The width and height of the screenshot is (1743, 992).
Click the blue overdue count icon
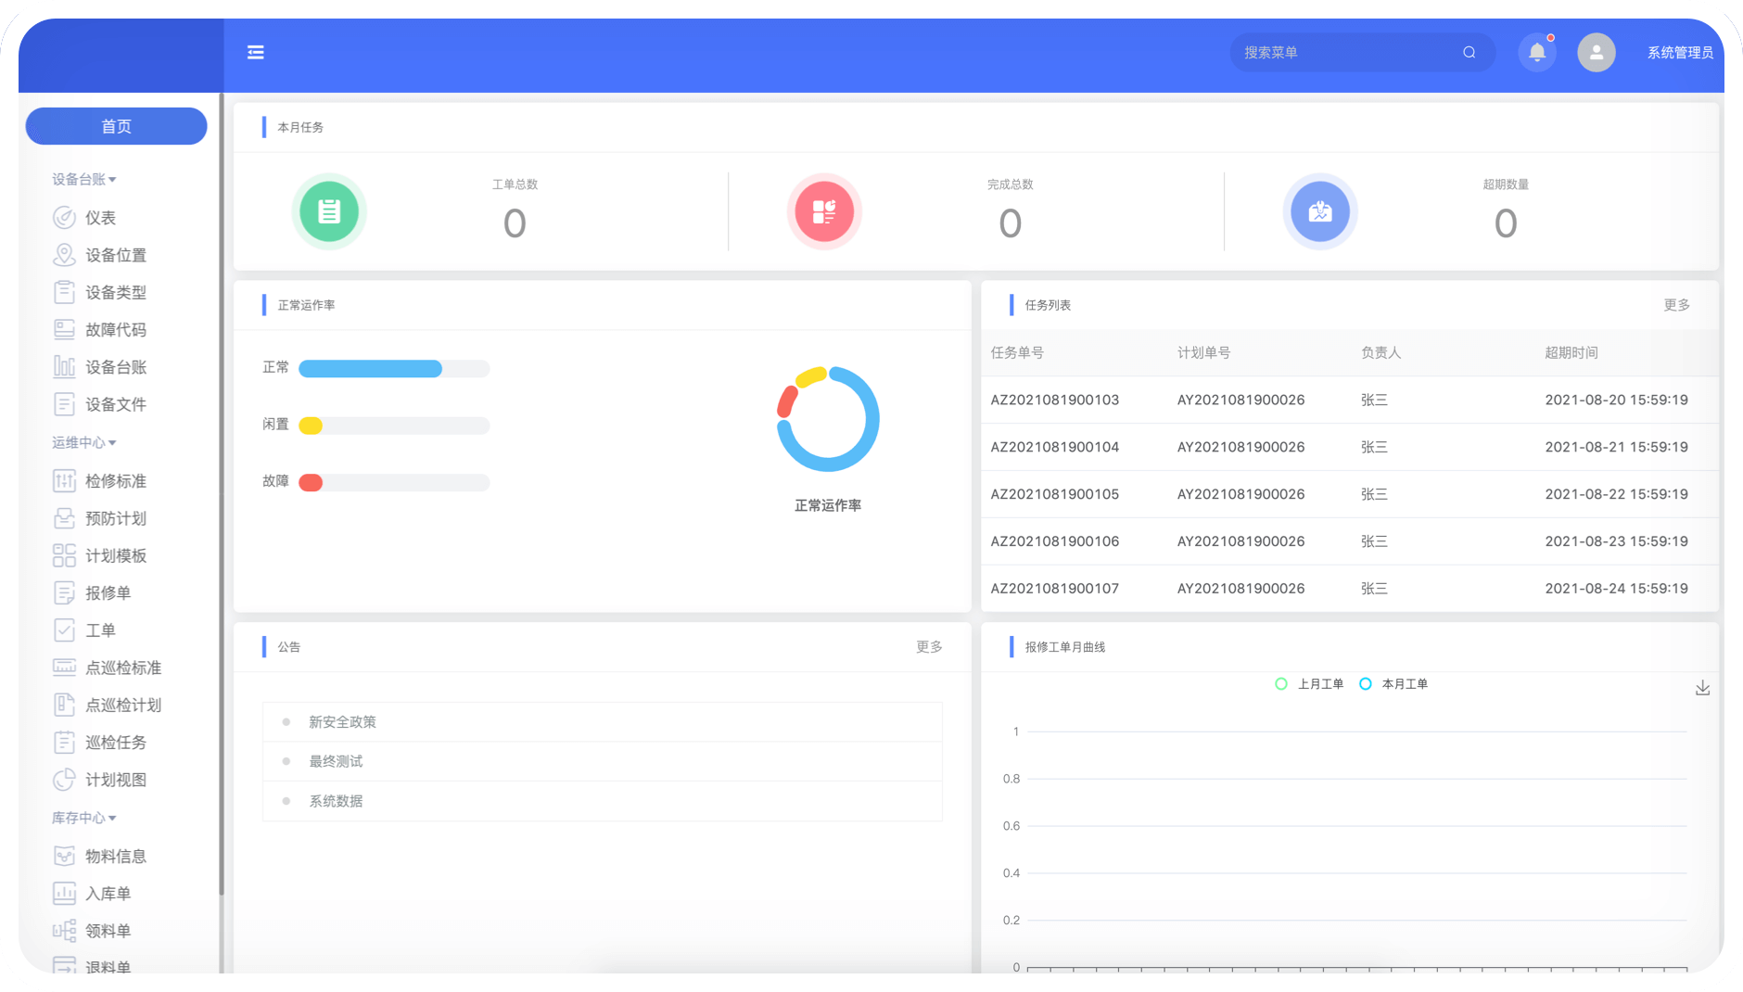[1319, 212]
